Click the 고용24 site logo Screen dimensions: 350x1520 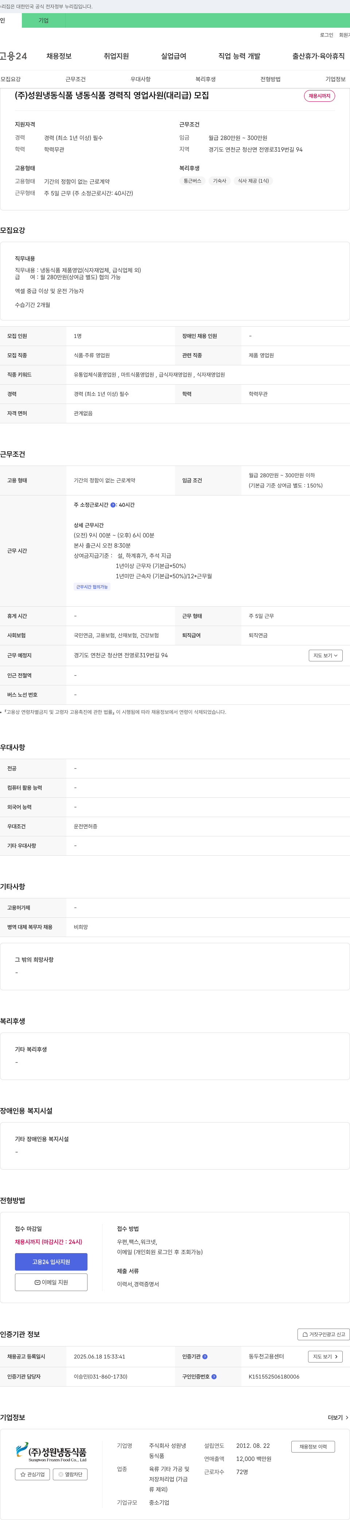[x=13, y=56]
